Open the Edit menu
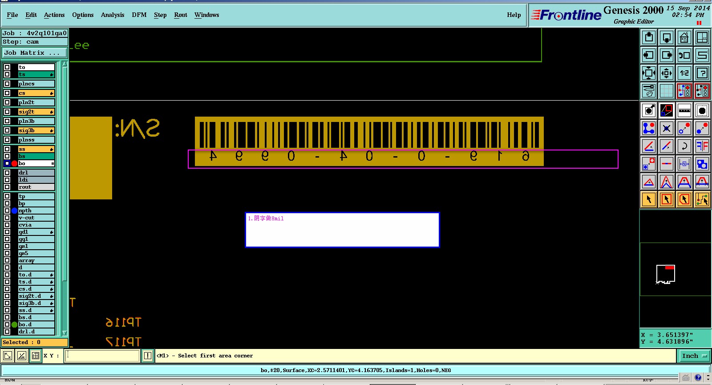Screen dimensions: 712x385 [x=31, y=15]
